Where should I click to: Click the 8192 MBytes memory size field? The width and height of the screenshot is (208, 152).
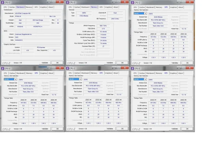pos(84,16)
